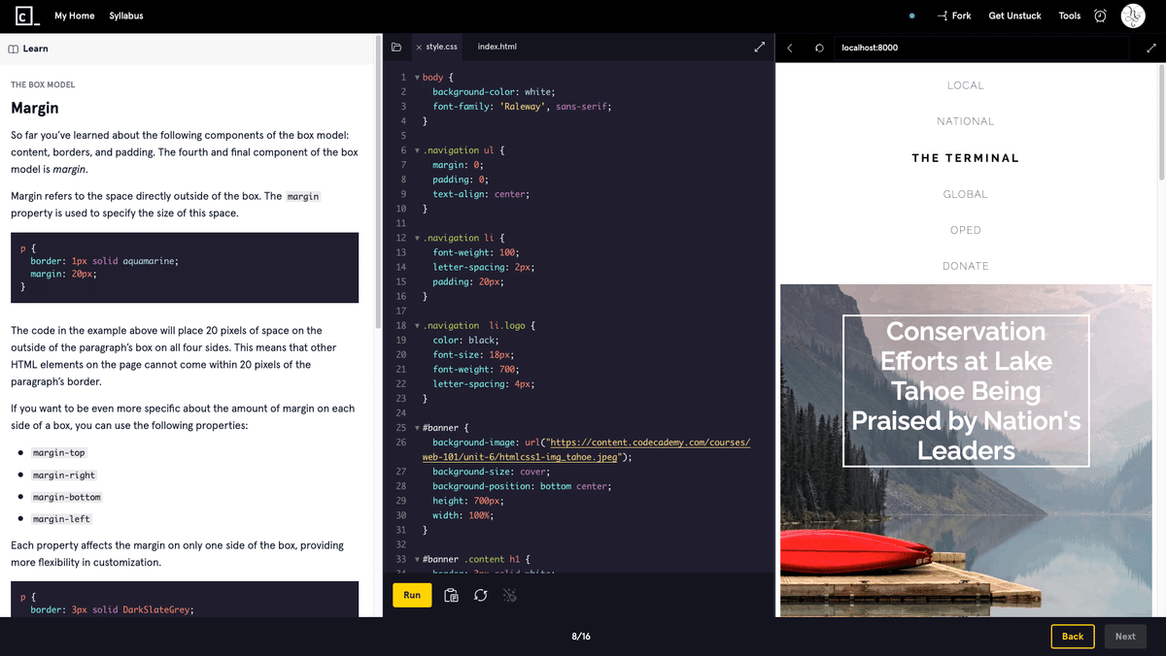The width and height of the screenshot is (1166, 656).
Task: Fork this workspace
Action: click(x=953, y=16)
